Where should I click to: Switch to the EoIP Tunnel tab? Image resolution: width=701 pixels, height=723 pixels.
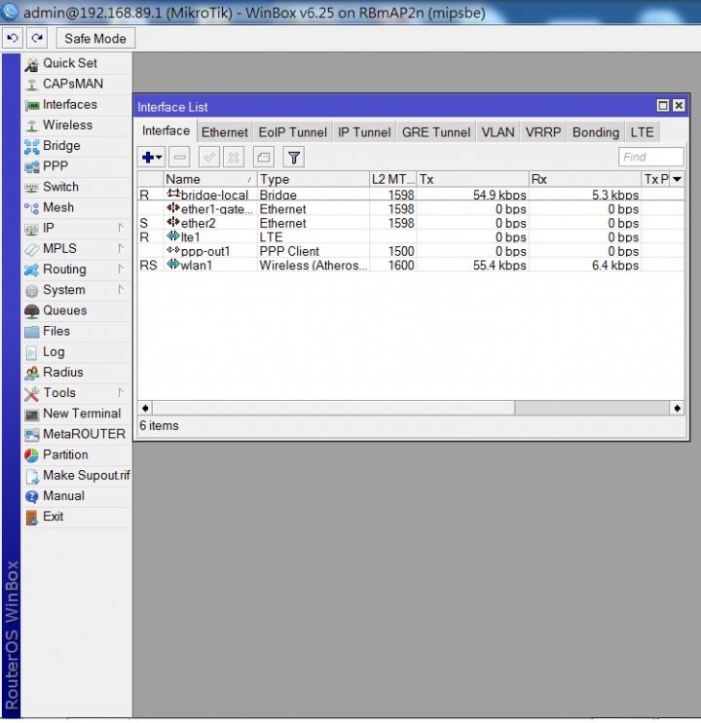(293, 132)
